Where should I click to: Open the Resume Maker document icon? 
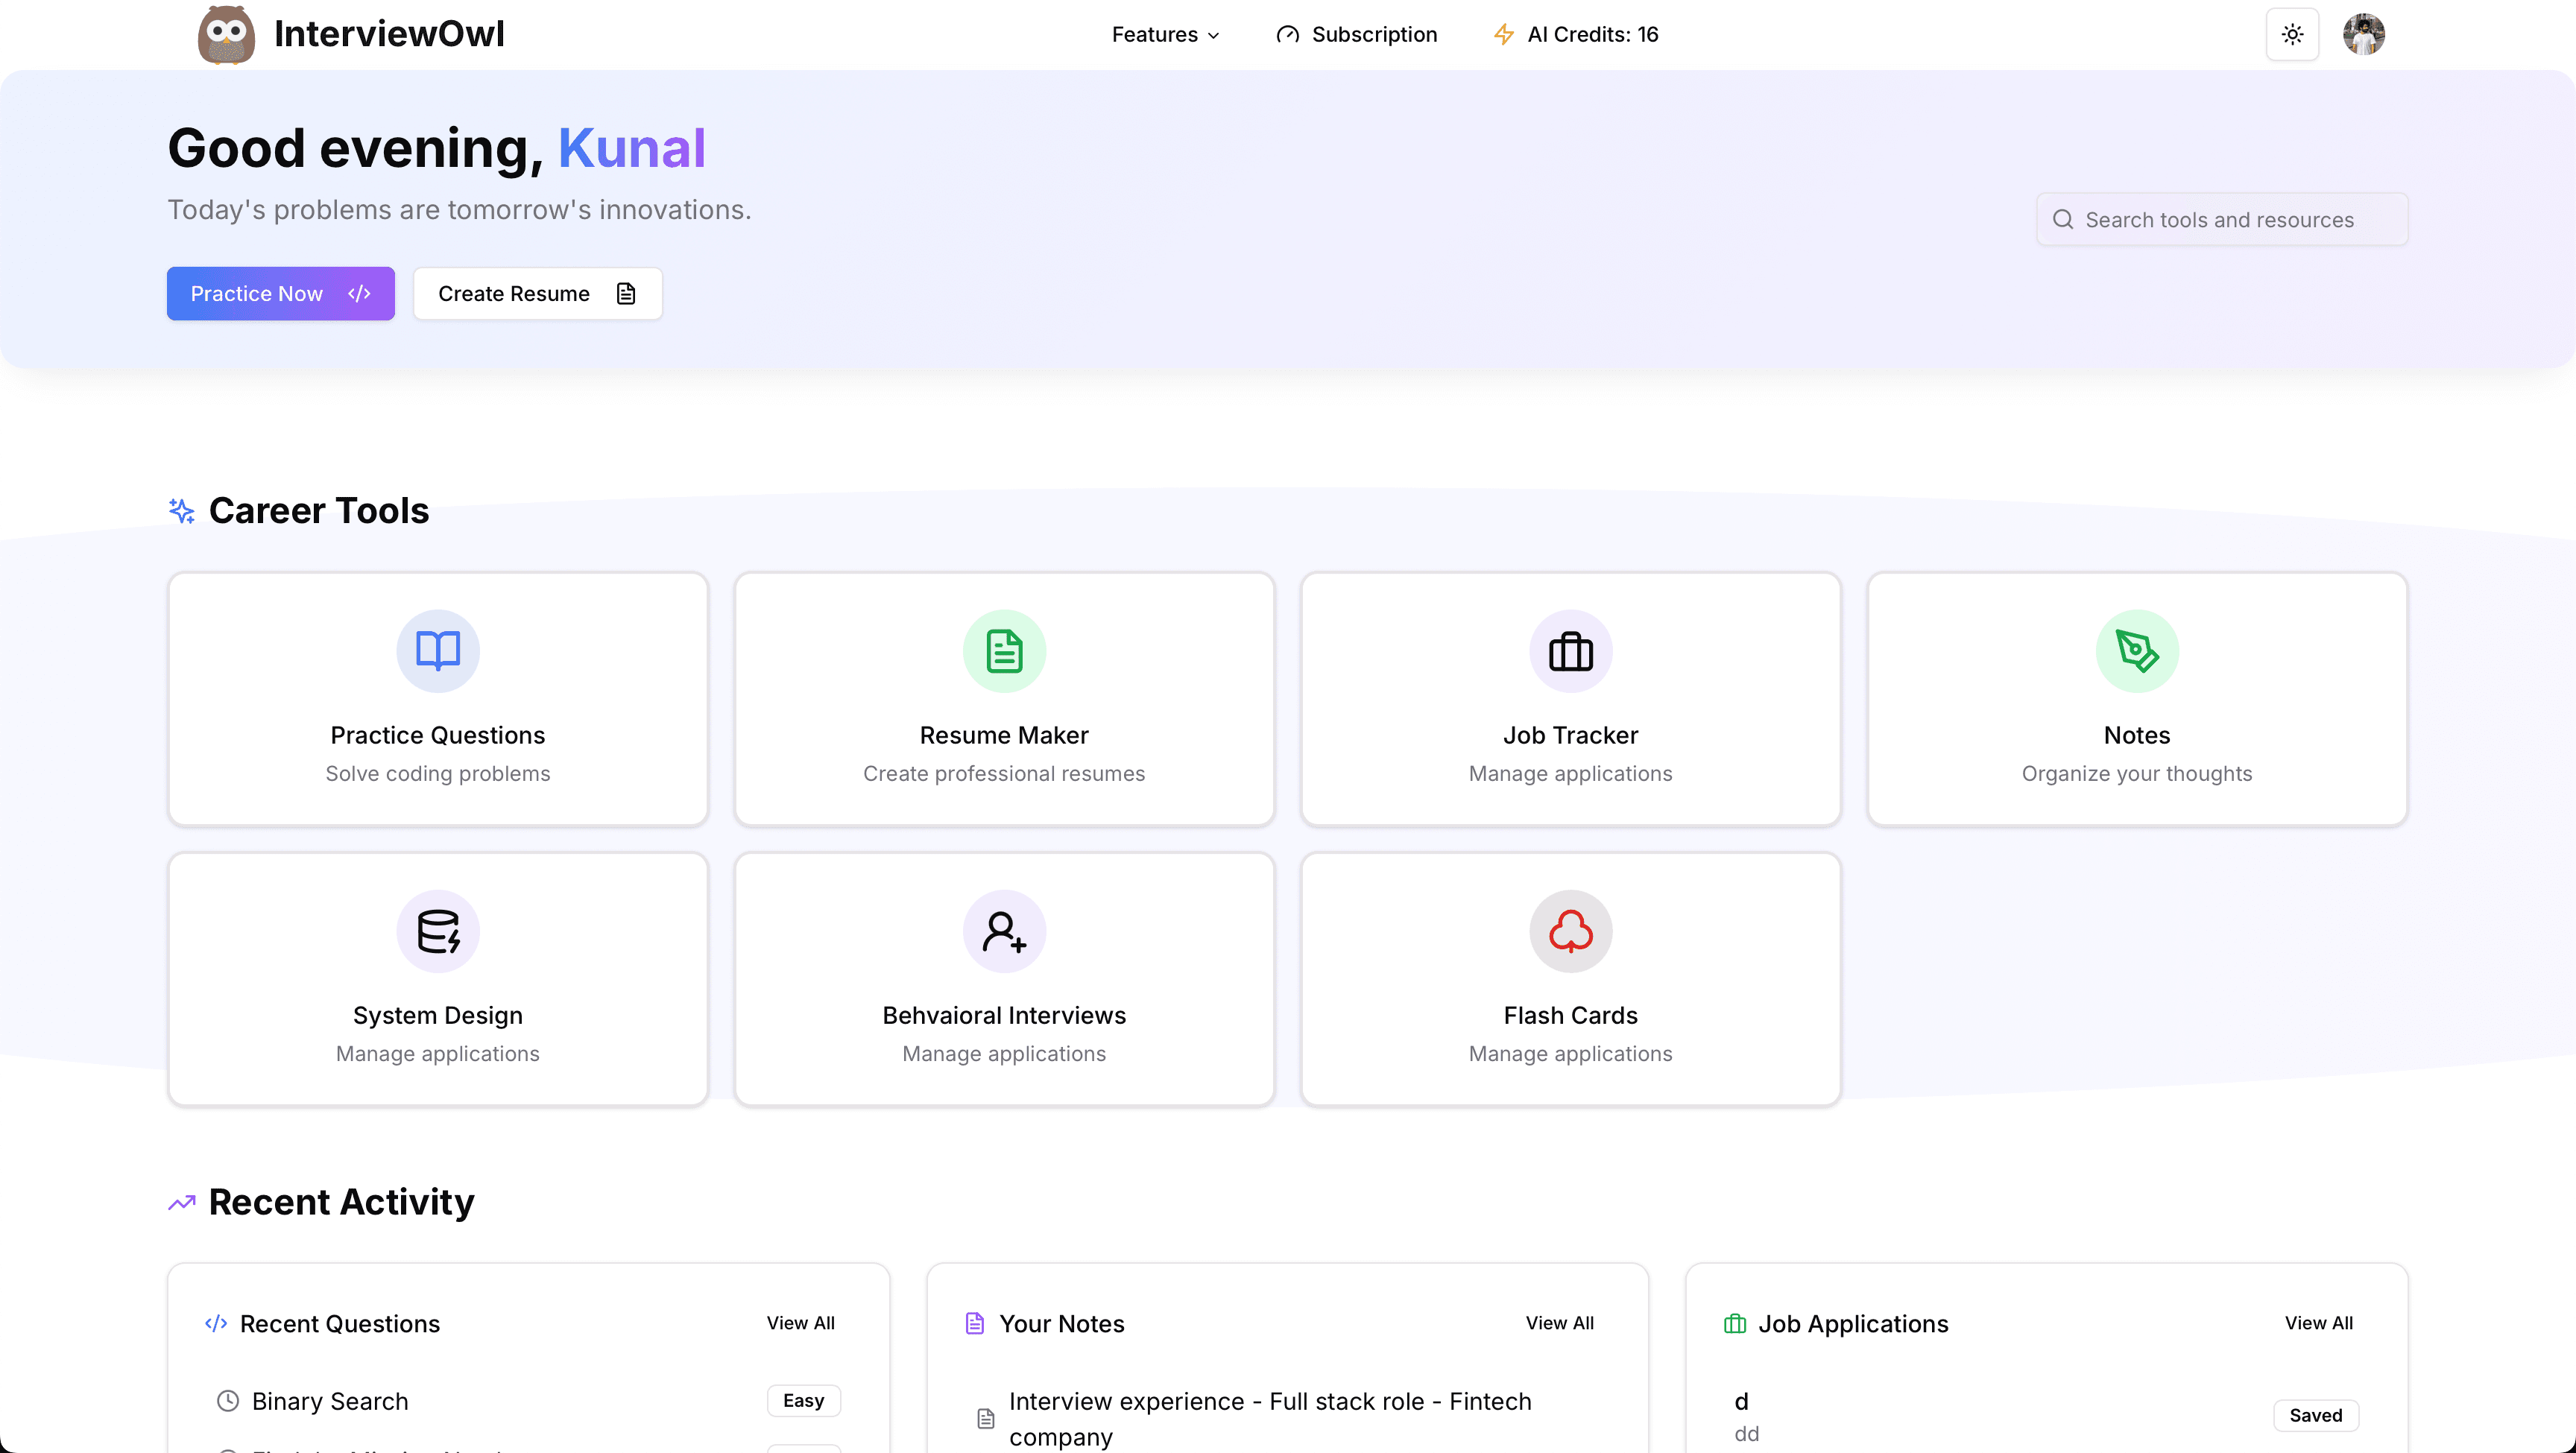point(1004,651)
